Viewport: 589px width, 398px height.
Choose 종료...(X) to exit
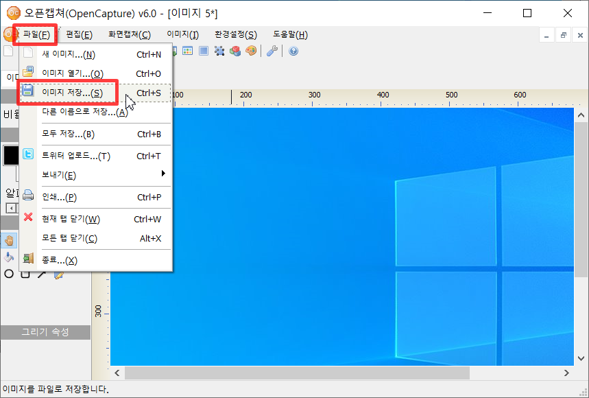pyautogui.click(x=96, y=261)
